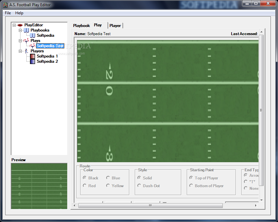Click the Softpedia playbook book icon
Viewport: 278px width, 222px height.
(x=32, y=35)
